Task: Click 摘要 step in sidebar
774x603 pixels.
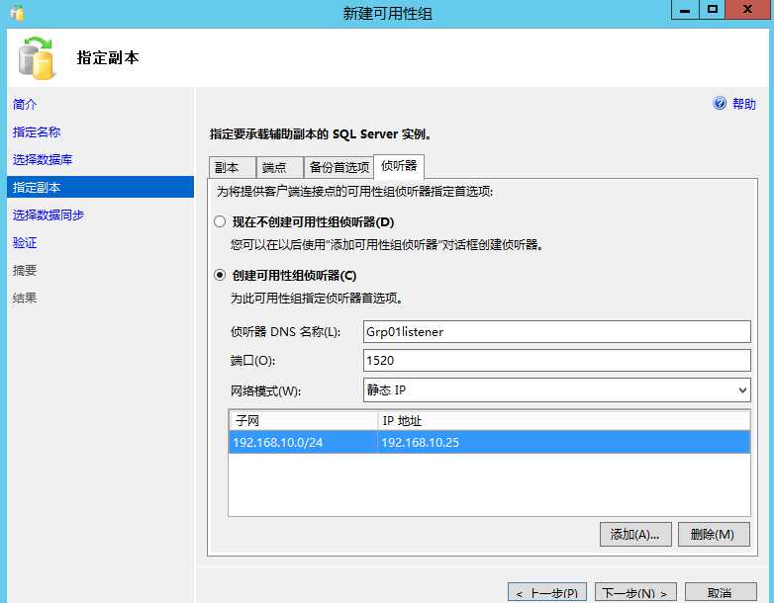Action: [x=25, y=270]
